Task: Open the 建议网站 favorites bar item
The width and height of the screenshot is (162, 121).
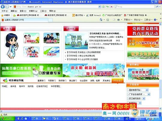Action: (x=78, y=15)
